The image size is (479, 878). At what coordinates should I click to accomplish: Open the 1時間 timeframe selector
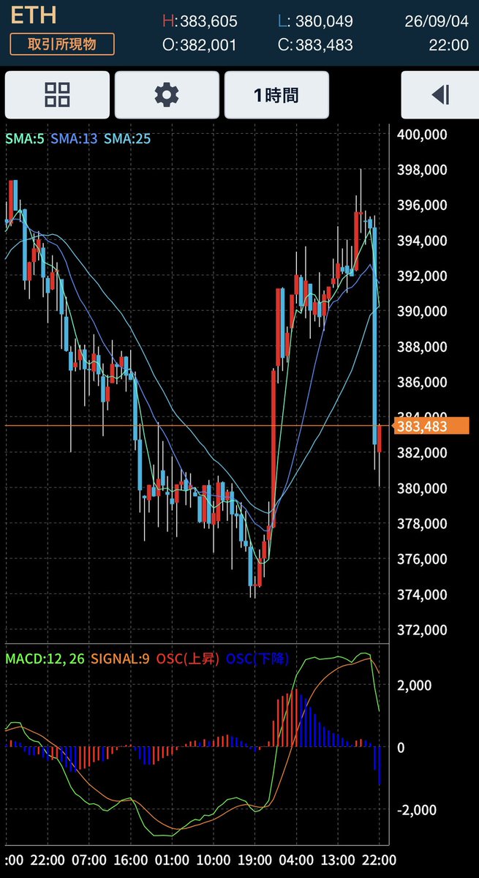point(276,94)
